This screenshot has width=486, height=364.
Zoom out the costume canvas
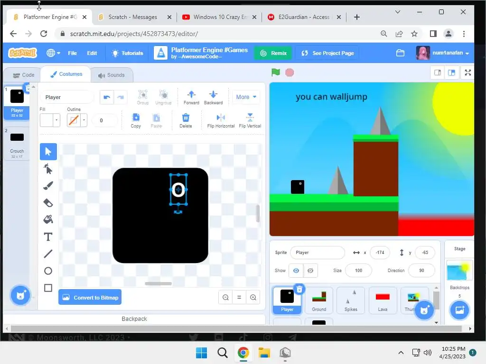tap(225, 298)
